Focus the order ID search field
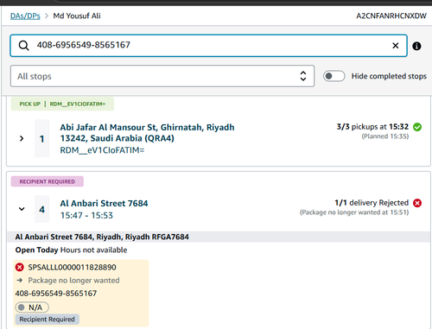432x329 pixels. pos(208,46)
